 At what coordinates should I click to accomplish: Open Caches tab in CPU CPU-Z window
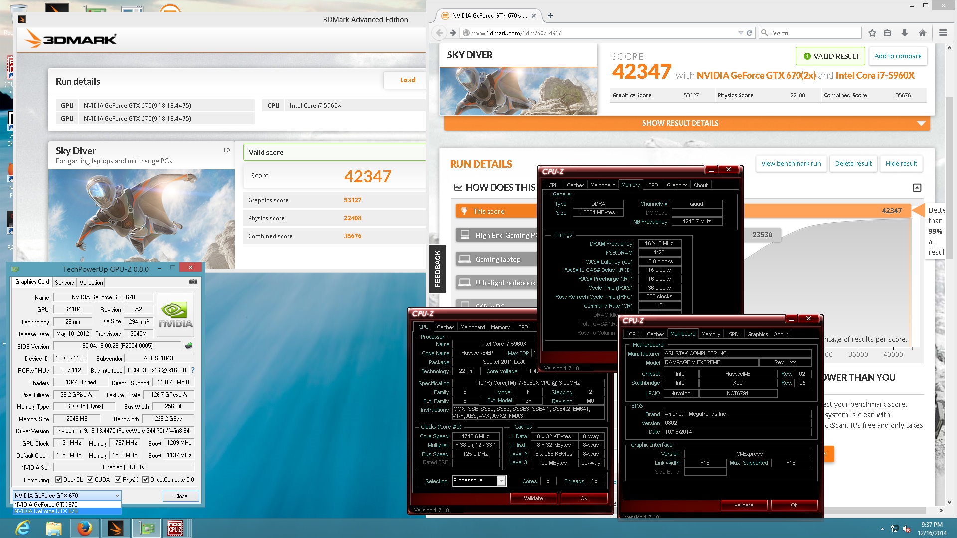pyautogui.click(x=445, y=327)
